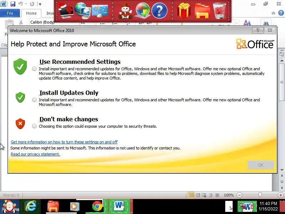285x214 pixels.
Task: Open the Santa-hat computer icon in the dock
Action: 66,11
